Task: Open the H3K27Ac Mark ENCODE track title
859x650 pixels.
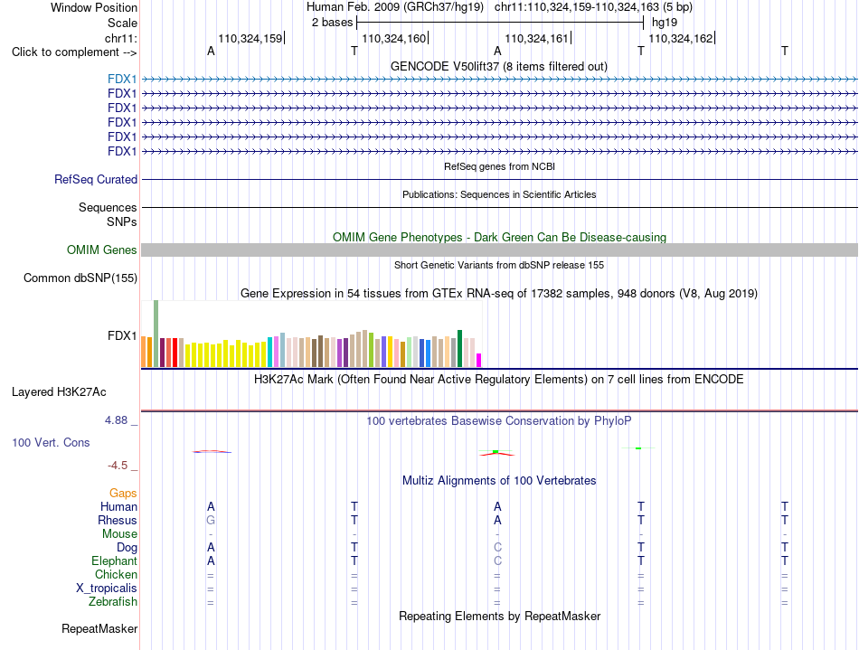Action: tap(498, 380)
